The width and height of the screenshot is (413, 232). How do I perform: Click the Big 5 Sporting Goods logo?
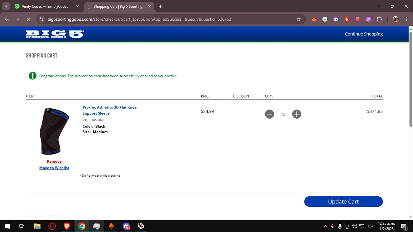pyautogui.click(x=55, y=34)
